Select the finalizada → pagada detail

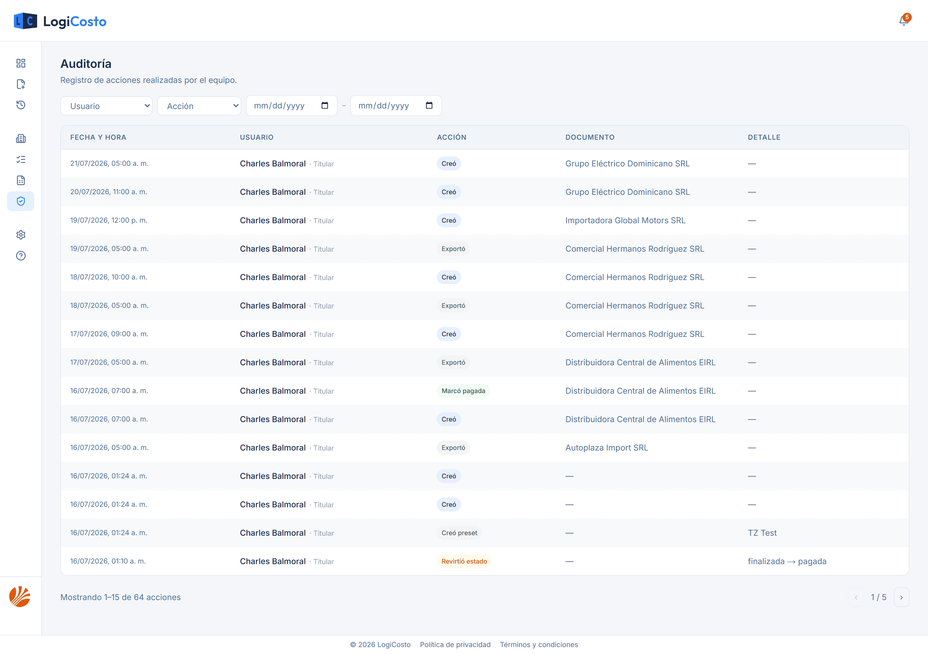(x=787, y=562)
